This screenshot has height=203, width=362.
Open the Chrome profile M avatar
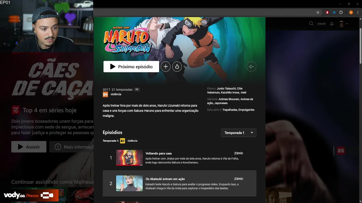(x=351, y=12)
